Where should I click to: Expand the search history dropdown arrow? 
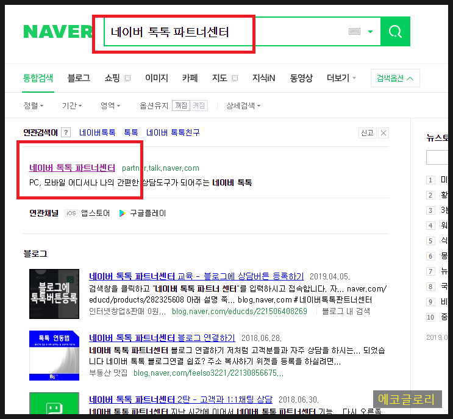click(x=370, y=32)
